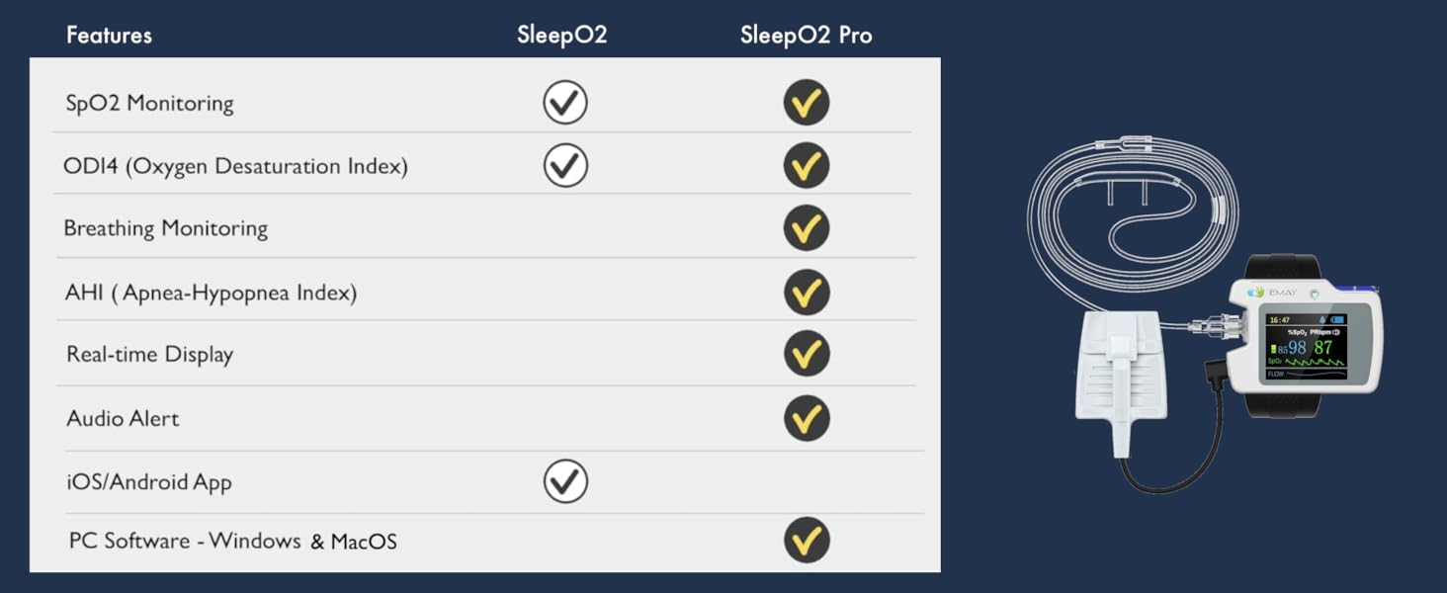The image size is (1447, 593).
Task: Click SleepO2 checkmark for SpO2 Monitoring
Action: (x=565, y=103)
